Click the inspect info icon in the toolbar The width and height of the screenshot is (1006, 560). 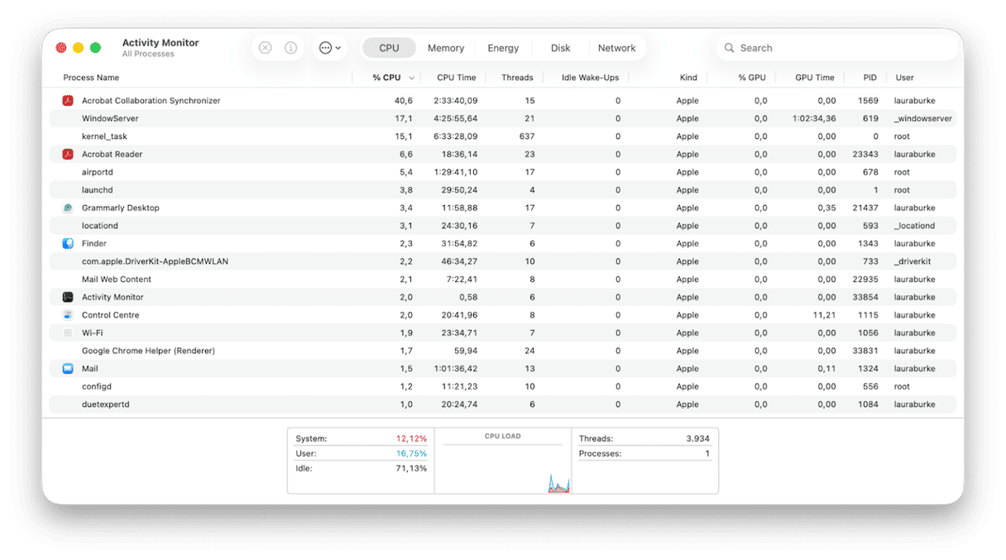tap(290, 47)
